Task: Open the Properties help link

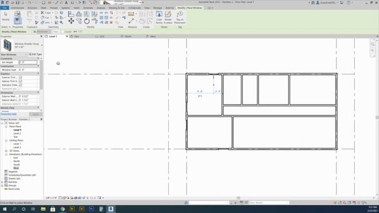Action: click(8, 114)
